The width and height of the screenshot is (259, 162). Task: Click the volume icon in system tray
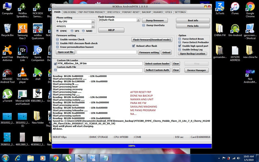pyautogui.click(x=238, y=158)
